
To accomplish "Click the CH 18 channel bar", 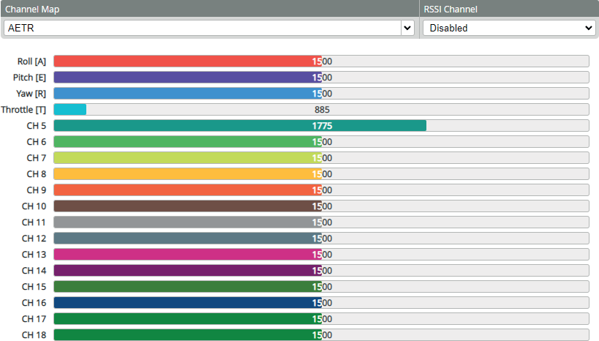I will (x=321, y=335).
